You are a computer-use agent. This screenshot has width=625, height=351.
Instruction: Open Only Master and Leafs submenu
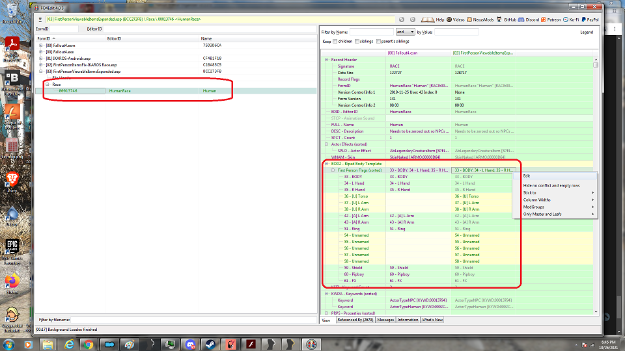pyautogui.click(x=555, y=214)
